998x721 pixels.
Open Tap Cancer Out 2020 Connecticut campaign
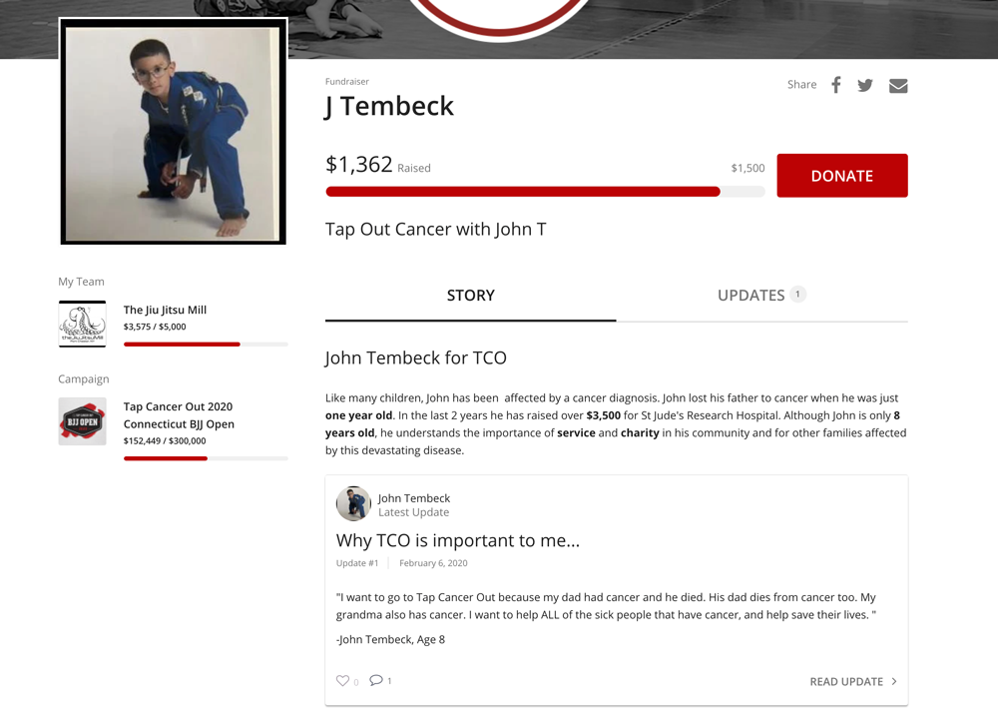tap(179, 415)
